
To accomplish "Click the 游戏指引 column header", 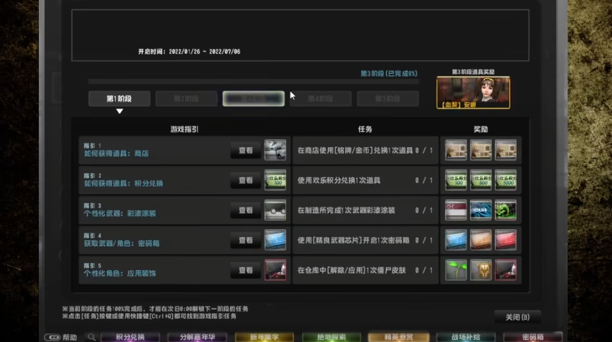I will [x=184, y=129].
